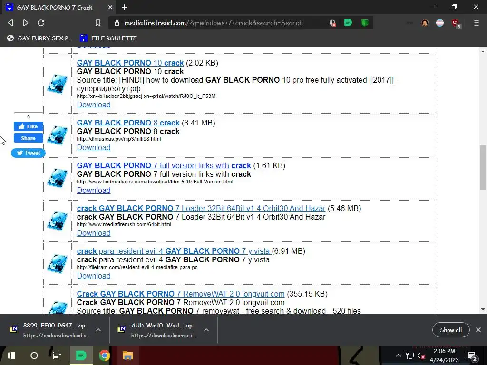Go back to the previous page
Viewport: 487px width, 365px height.
[x=10, y=23]
